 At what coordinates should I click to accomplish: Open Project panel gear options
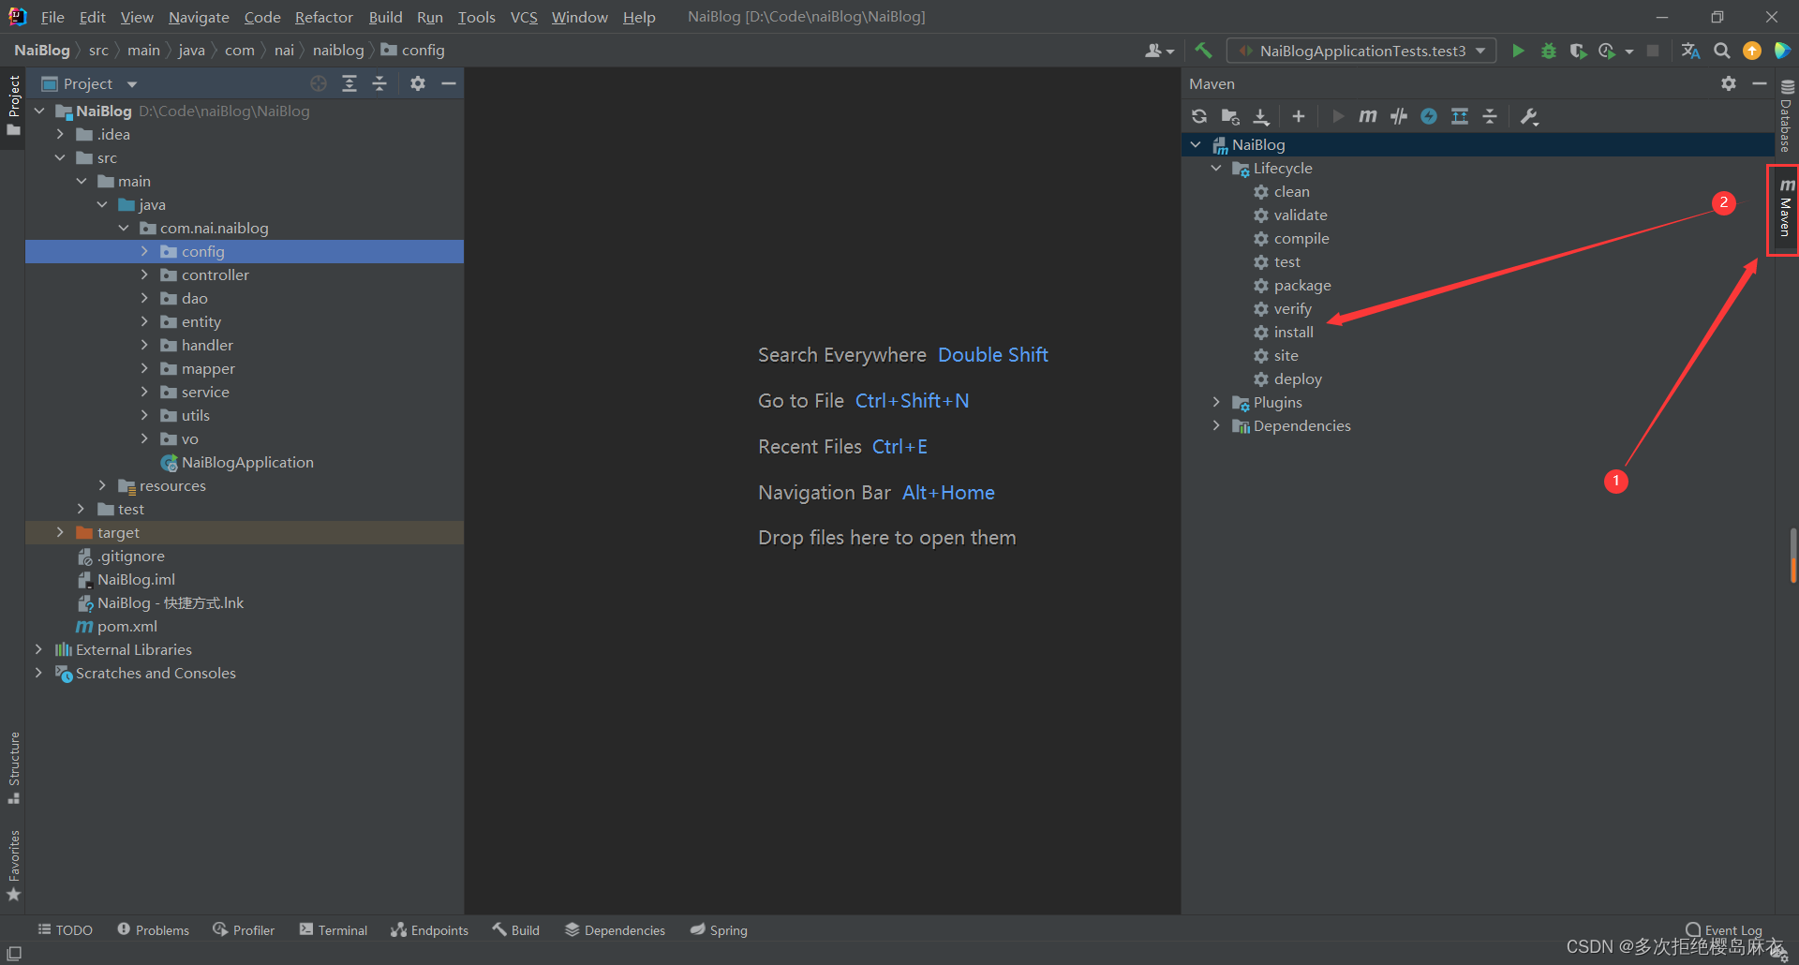coord(418,83)
